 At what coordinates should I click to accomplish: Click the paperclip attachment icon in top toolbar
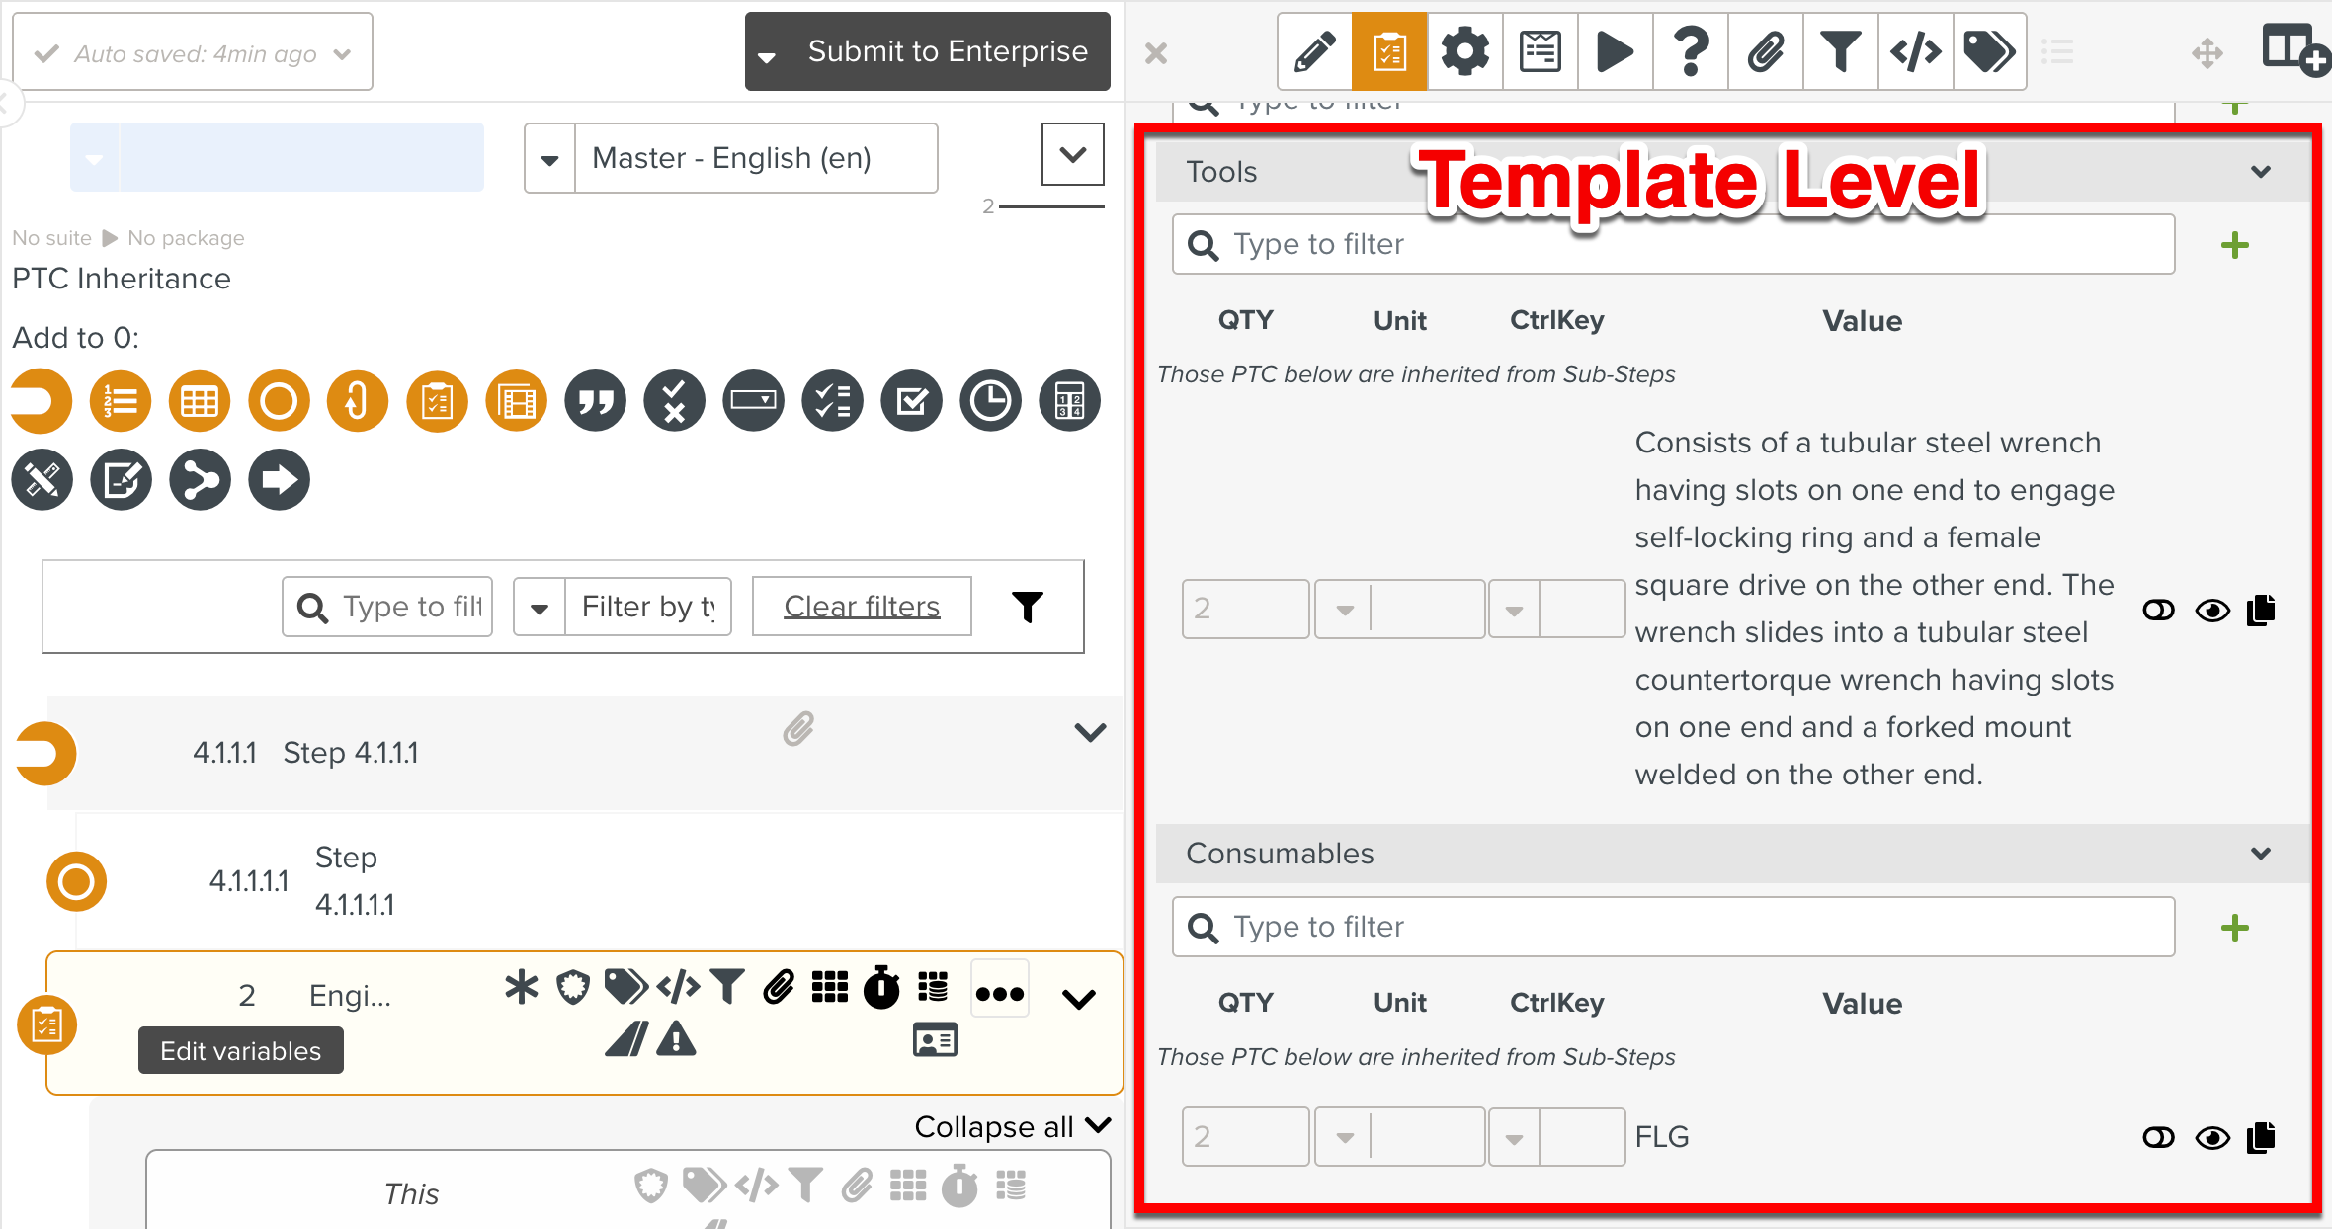pyautogui.click(x=1766, y=51)
